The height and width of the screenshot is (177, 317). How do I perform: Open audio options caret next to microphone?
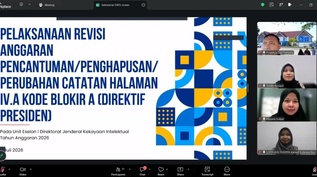click(x=9, y=169)
